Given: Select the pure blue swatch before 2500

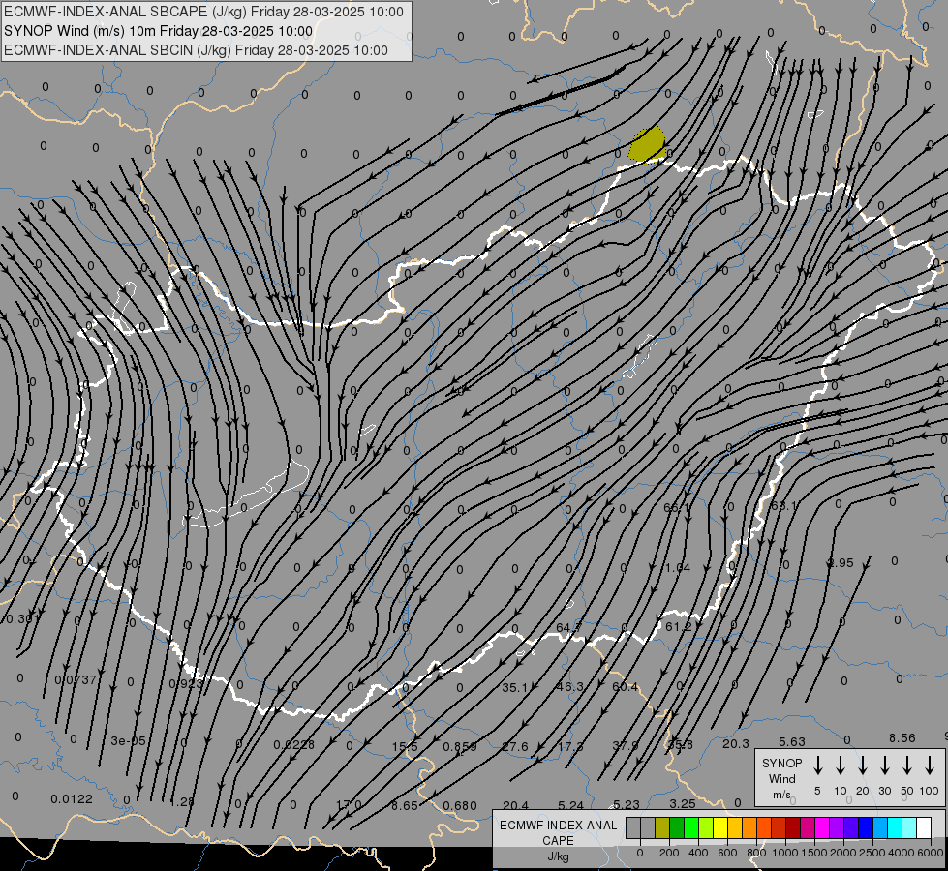Looking at the screenshot, I should click(866, 828).
